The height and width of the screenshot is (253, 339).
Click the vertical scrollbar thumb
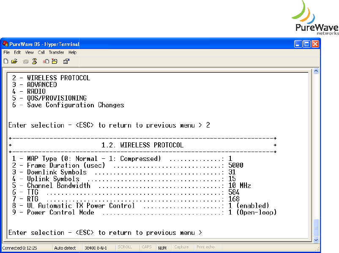coord(316,228)
